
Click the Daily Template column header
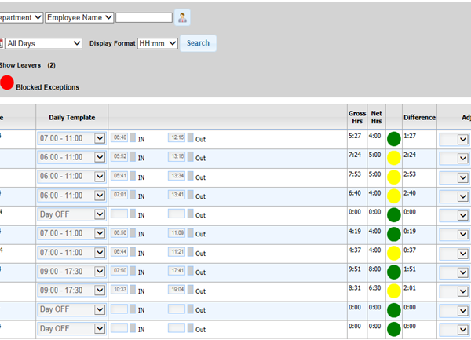(x=71, y=118)
